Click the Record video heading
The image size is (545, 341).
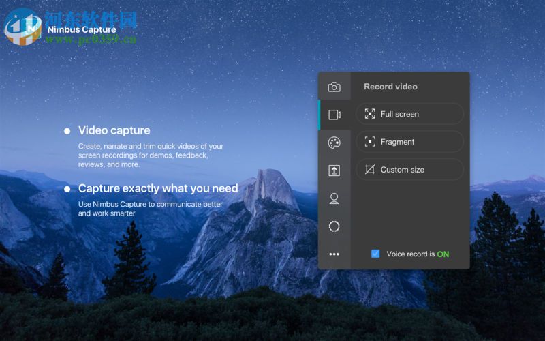(390, 87)
